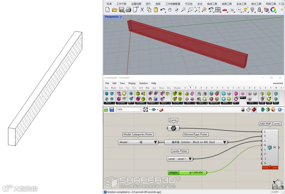Enable the red shaded preview mode

(254, 110)
